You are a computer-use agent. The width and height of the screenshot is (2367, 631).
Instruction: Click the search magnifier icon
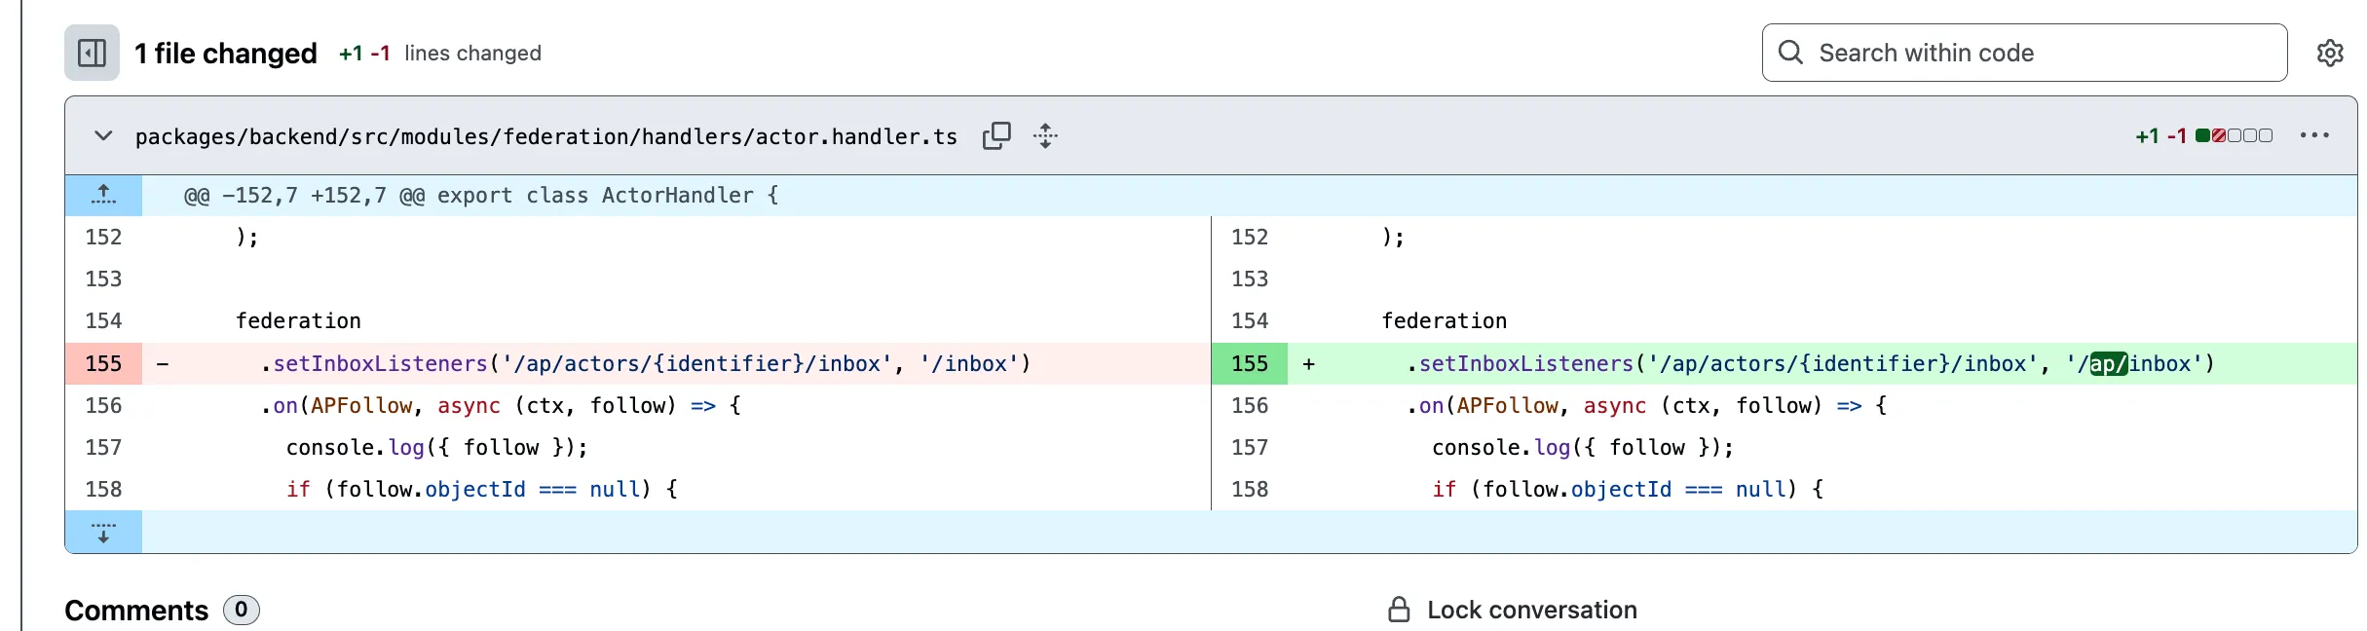click(1790, 53)
